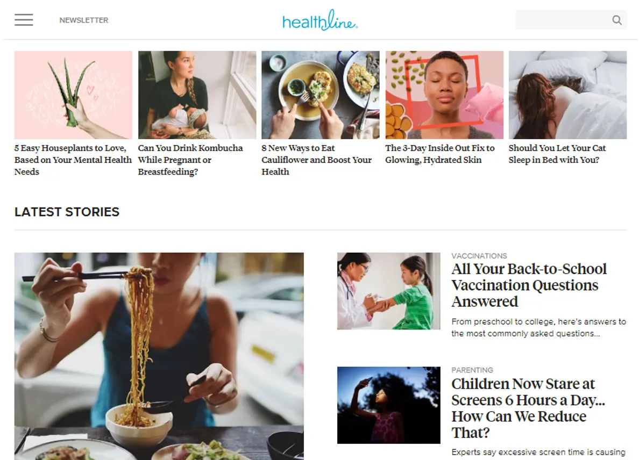Click the search magnifier icon
Screen dimensions: 639x460
click(617, 20)
